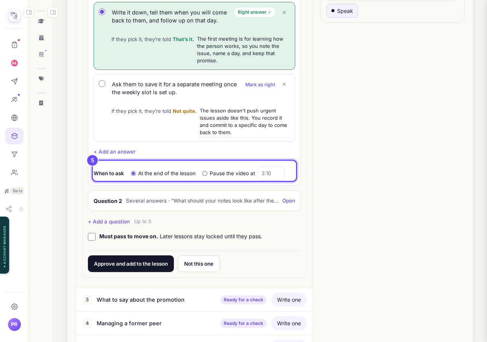The height and width of the screenshot is (342, 487).
Task: Open the PR profile avatar
Action: click(x=14, y=325)
